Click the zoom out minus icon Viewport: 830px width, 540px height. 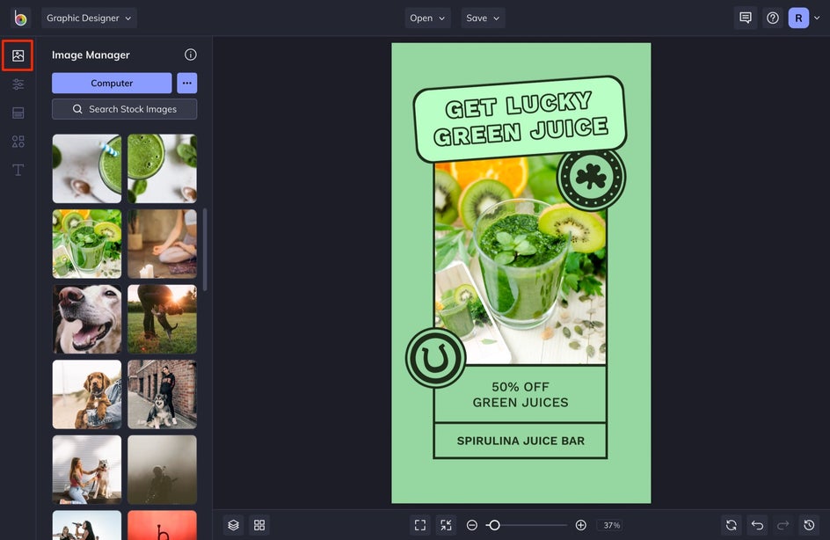pos(471,525)
